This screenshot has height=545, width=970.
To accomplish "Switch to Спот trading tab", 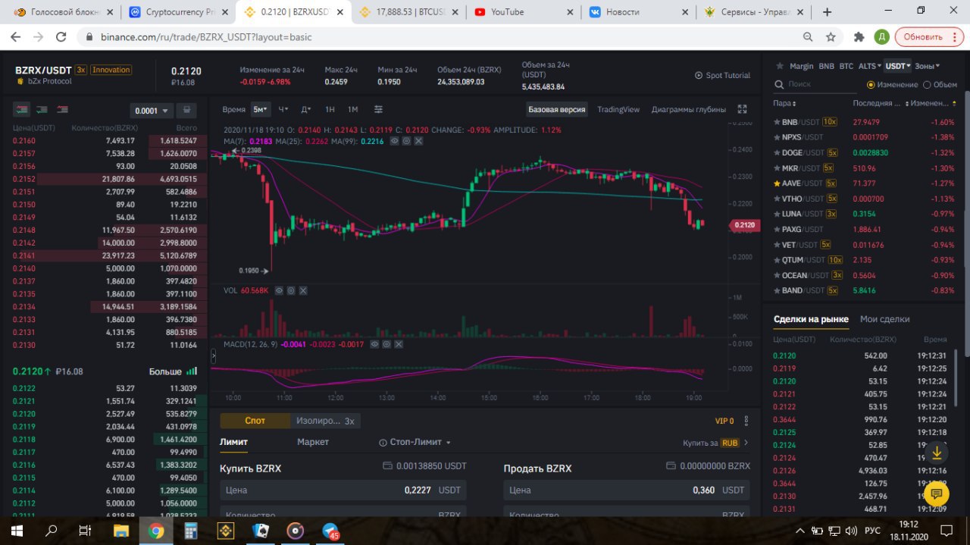I will pos(255,421).
